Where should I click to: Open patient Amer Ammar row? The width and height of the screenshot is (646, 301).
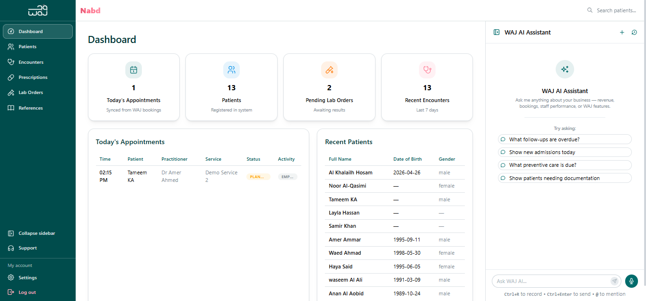pos(345,240)
